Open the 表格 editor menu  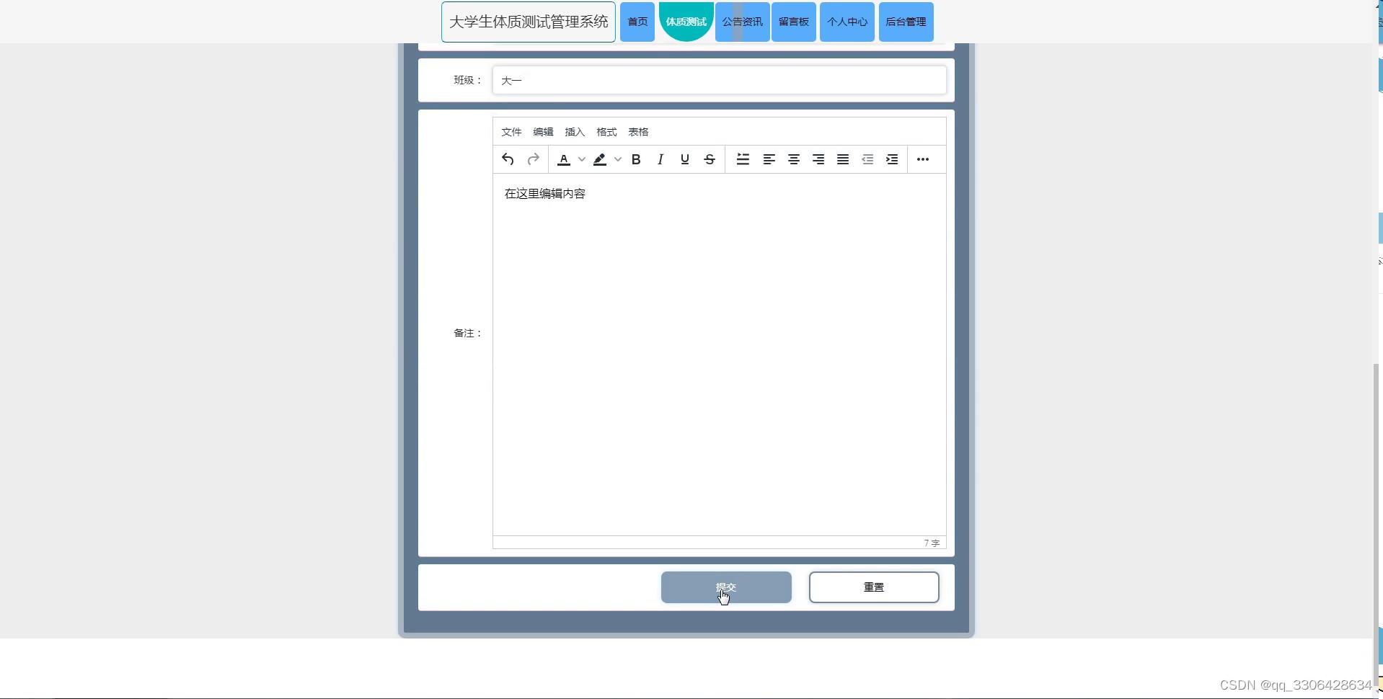click(638, 132)
